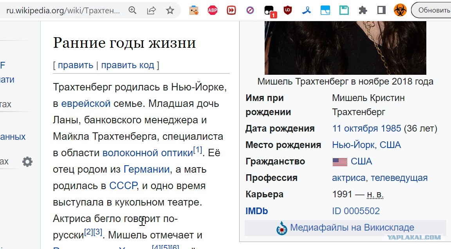Image resolution: width=451 pixels, height=249 pixels.
Task: Open the 'телеведущая' profession link
Action: (x=399, y=178)
